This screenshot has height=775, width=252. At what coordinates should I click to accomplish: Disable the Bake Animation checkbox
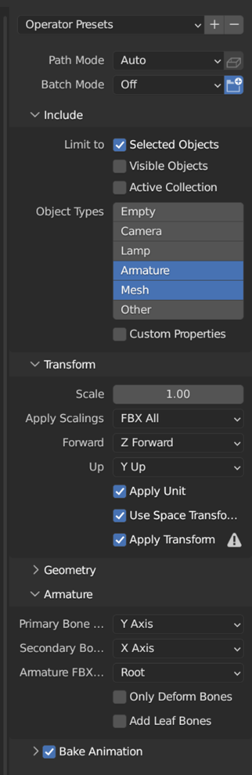click(x=49, y=752)
